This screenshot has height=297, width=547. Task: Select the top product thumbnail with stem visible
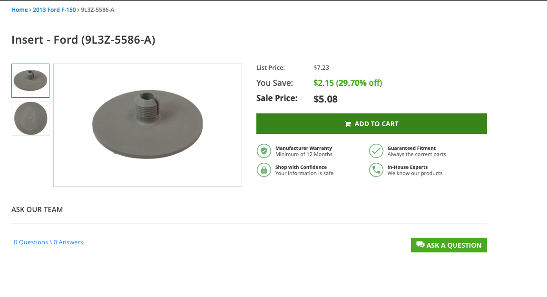pos(30,80)
